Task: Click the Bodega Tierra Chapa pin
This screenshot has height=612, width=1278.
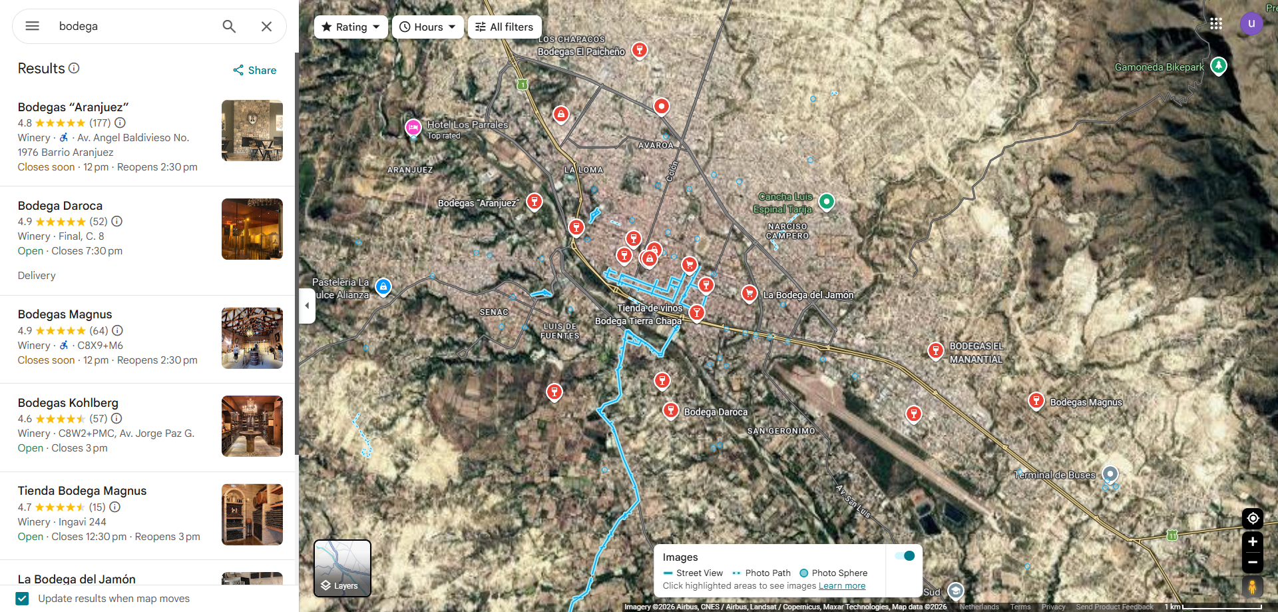Action: click(697, 312)
